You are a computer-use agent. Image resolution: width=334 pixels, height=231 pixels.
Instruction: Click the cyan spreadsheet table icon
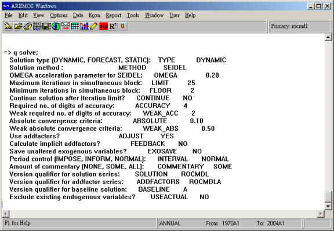(x=75, y=26)
